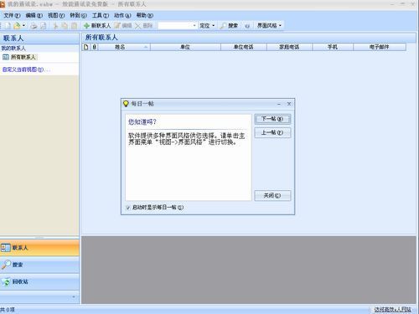Click the 访问高效e人网站 status bar link
The width and height of the screenshot is (419, 314).
pyautogui.click(x=393, y=309)
